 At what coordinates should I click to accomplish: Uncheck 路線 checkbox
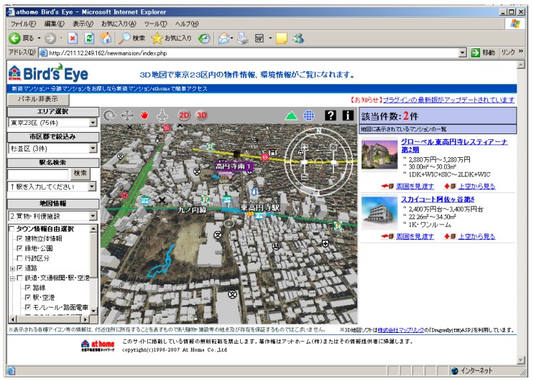click(28, 288)
